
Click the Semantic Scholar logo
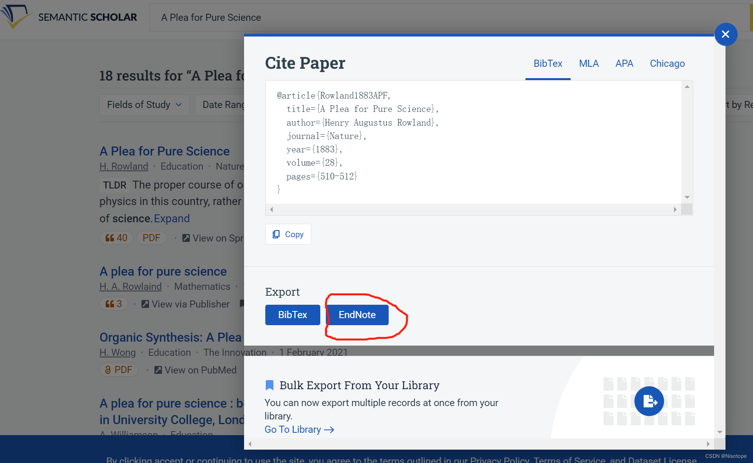pos(69,17)
